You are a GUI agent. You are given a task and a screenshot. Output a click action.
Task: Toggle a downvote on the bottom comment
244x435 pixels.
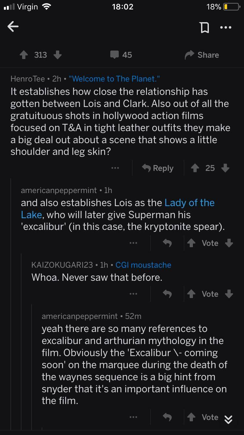pyautogui.click(x=229, y=417)
